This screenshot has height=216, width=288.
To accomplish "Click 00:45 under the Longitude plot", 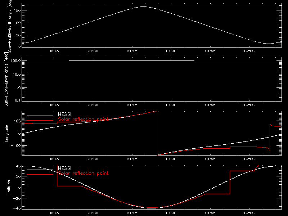I will 54,159.
